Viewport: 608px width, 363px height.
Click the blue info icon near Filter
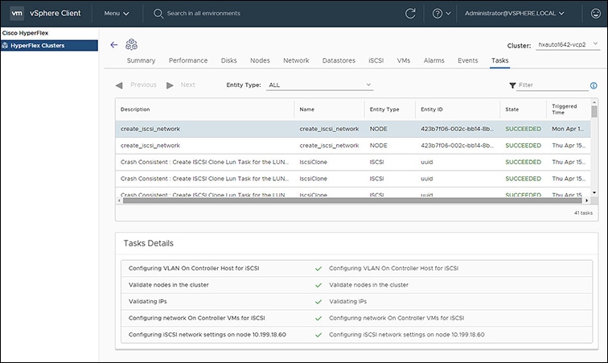tap(594, 85)
